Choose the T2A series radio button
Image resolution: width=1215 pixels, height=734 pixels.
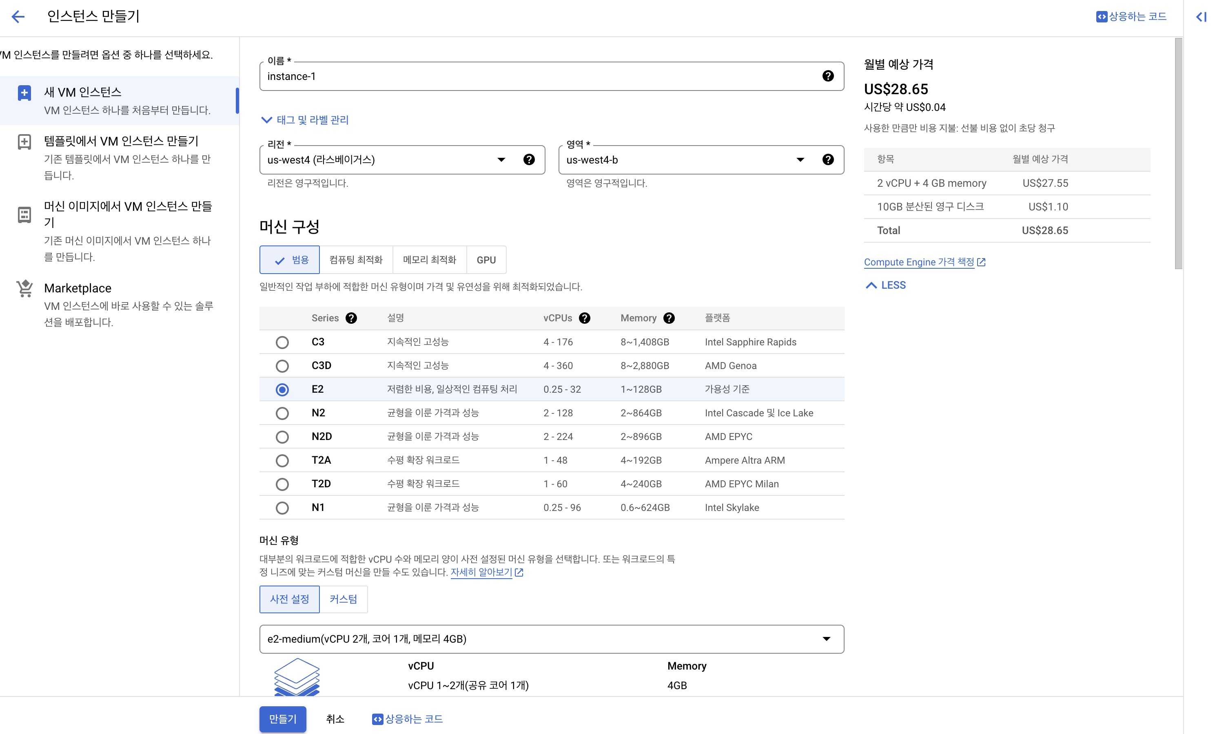point(282,460)
